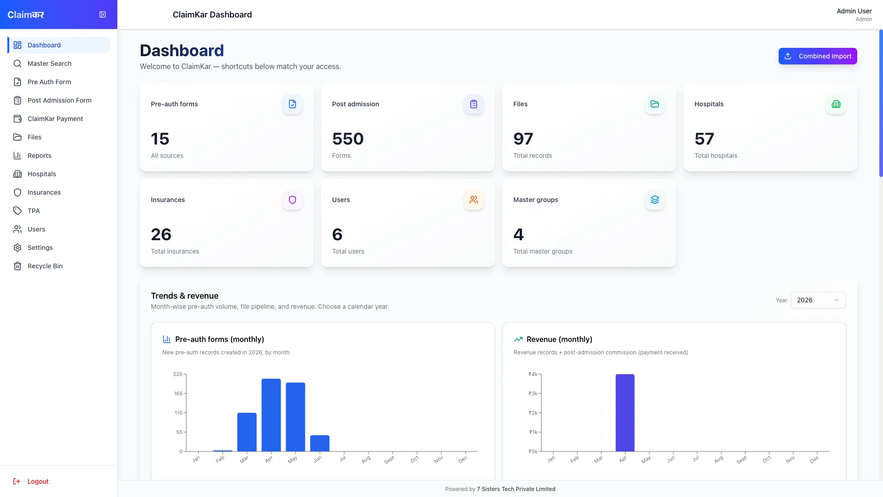Click the Master Search magnifier icon
This screenshot has width=883, height=497.
point(17,64)
